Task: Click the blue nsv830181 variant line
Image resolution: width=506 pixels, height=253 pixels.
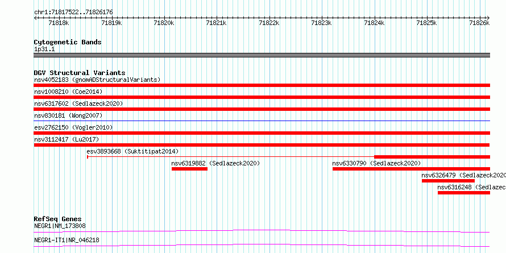Action: pos(262,121)
